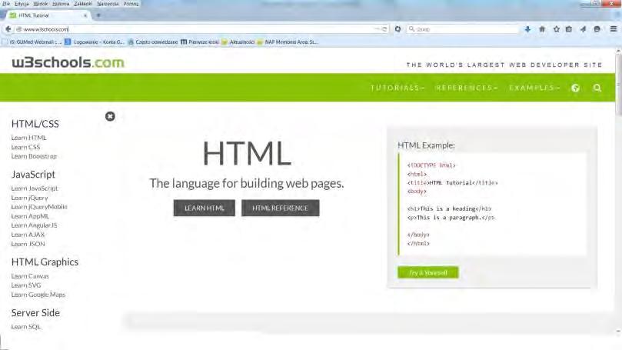Open the GUMed Webmail bookmark
The image size is (622, 350).
pos(32,42)
